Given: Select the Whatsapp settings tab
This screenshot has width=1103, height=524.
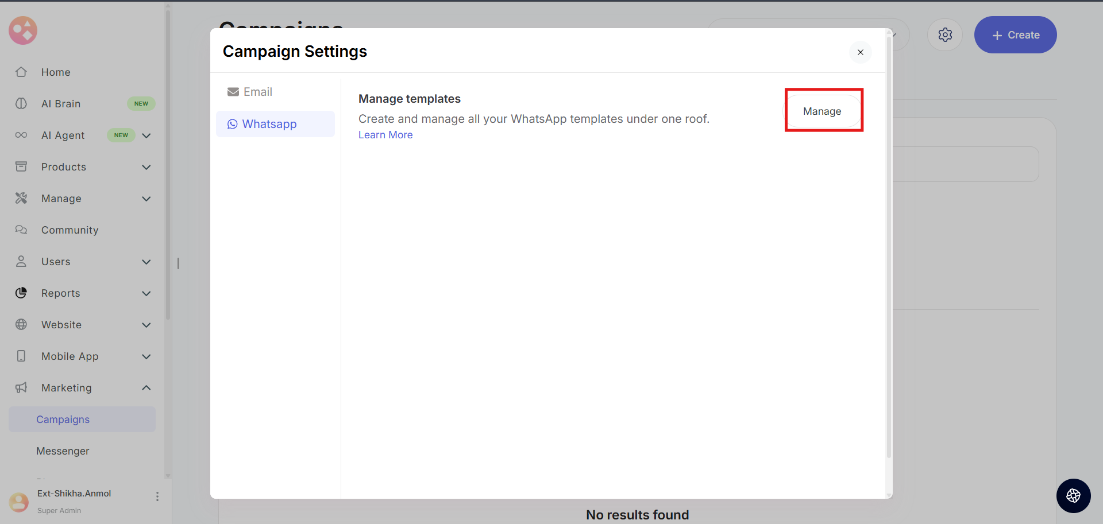Looking at the screenshot, I should pyautogui.click(x=269, y=124).
